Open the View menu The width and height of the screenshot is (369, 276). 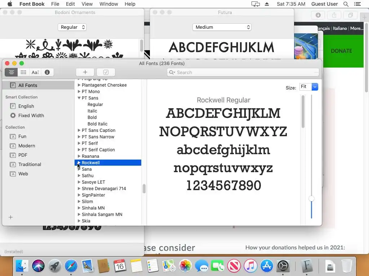[87, 4]
